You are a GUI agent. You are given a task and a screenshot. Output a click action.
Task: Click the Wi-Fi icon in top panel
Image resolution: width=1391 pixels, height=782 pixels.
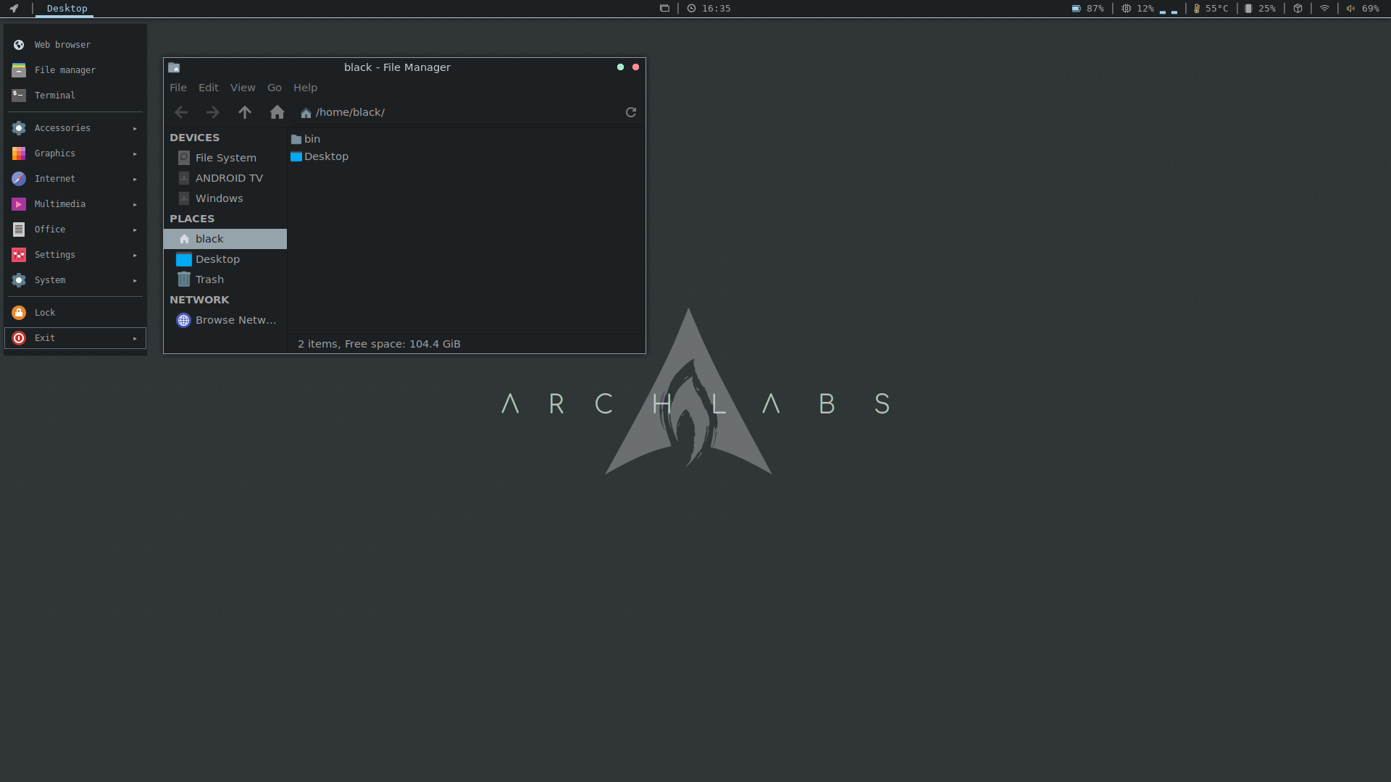pyautogui.click(x=1324, y=9)
